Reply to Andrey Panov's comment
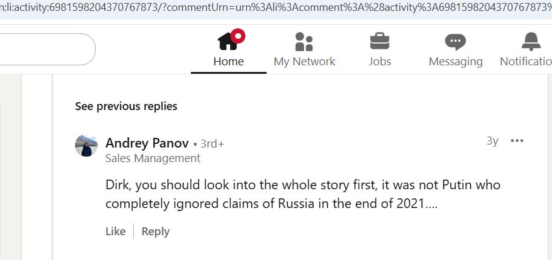 156,231
